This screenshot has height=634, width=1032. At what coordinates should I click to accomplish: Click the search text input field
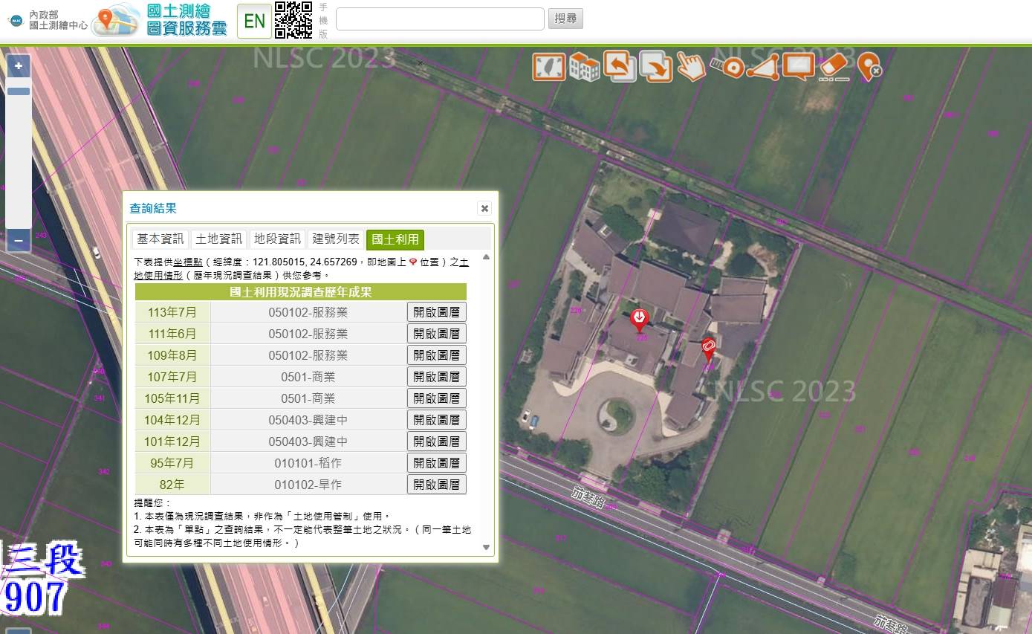pyautogui.click(x=440, y=19)
